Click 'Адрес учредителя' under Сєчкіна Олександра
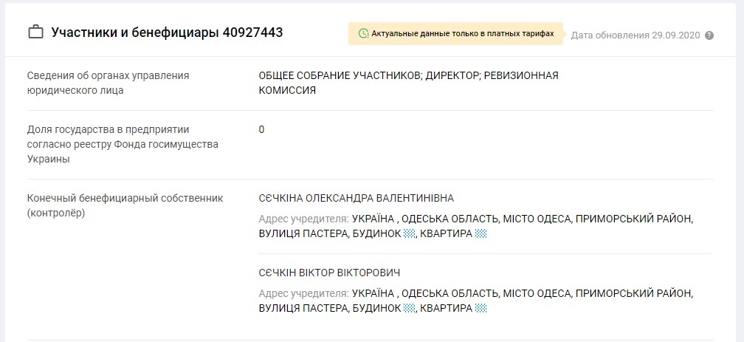Viewport: 744px width, 342px height. 303,219
